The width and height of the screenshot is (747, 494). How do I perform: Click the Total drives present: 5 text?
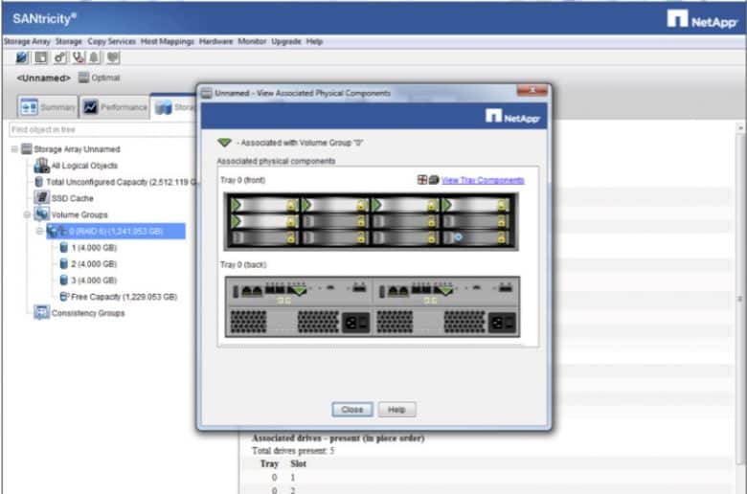pos(293,450)
